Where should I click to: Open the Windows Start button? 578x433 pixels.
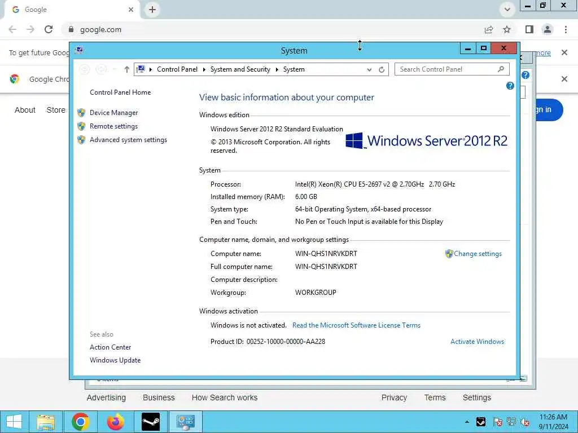14,422
